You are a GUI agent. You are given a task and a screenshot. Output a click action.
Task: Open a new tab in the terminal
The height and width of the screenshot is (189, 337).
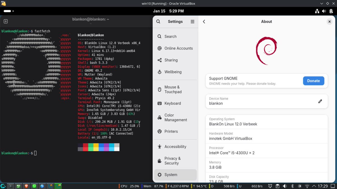pos(6,21)
